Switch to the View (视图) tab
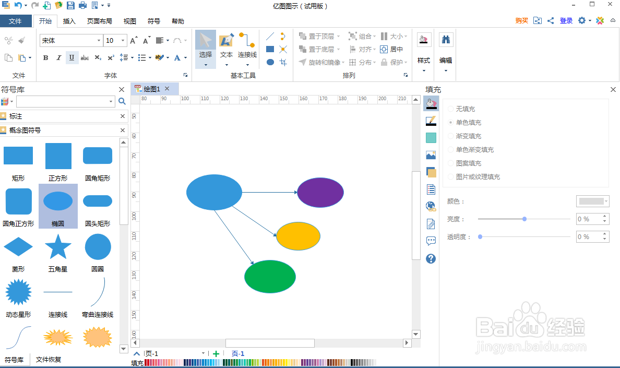620x368 pixels. pos(130,21)
